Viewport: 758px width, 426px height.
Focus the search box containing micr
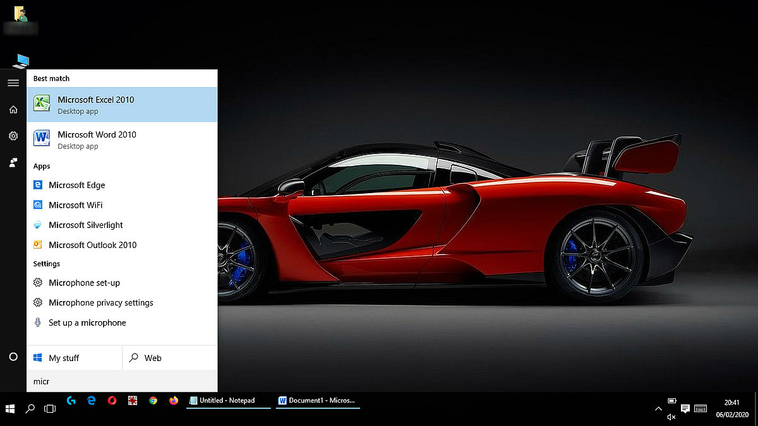(122, 381)
